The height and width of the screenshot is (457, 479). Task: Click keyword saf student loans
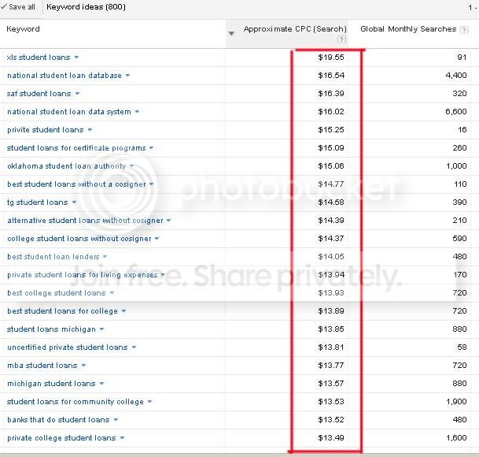pos(39,93)
